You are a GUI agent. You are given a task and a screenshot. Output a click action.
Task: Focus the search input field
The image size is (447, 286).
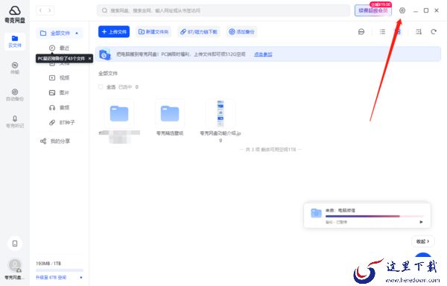click(223, 10)
